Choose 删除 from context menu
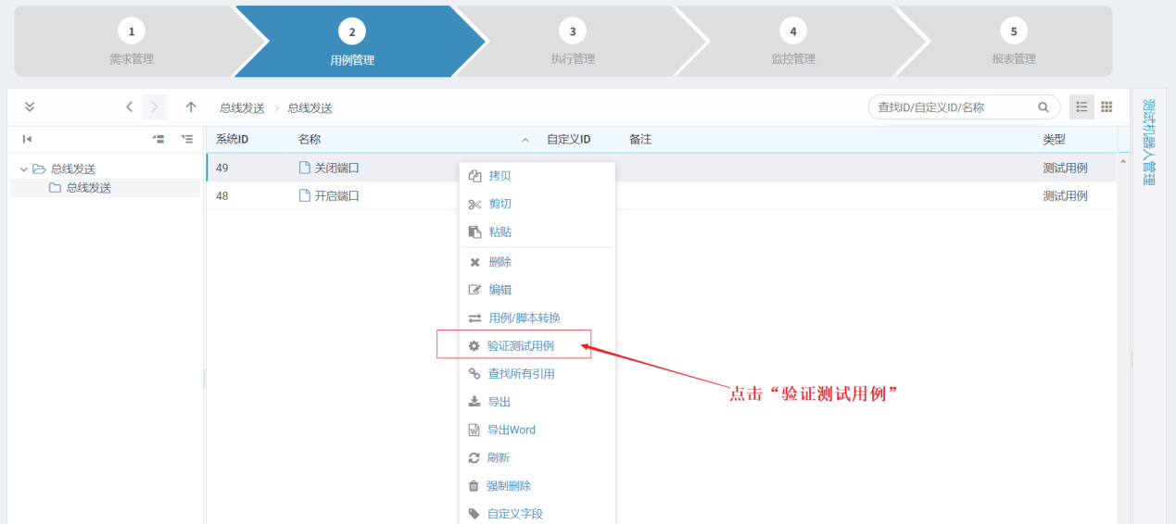Screen dimensions: 1176x524 click(537, 262)
